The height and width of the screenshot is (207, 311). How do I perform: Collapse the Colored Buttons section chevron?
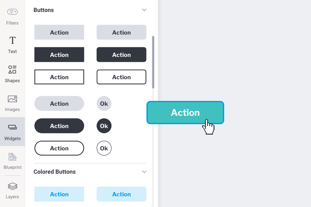point(144,172)
